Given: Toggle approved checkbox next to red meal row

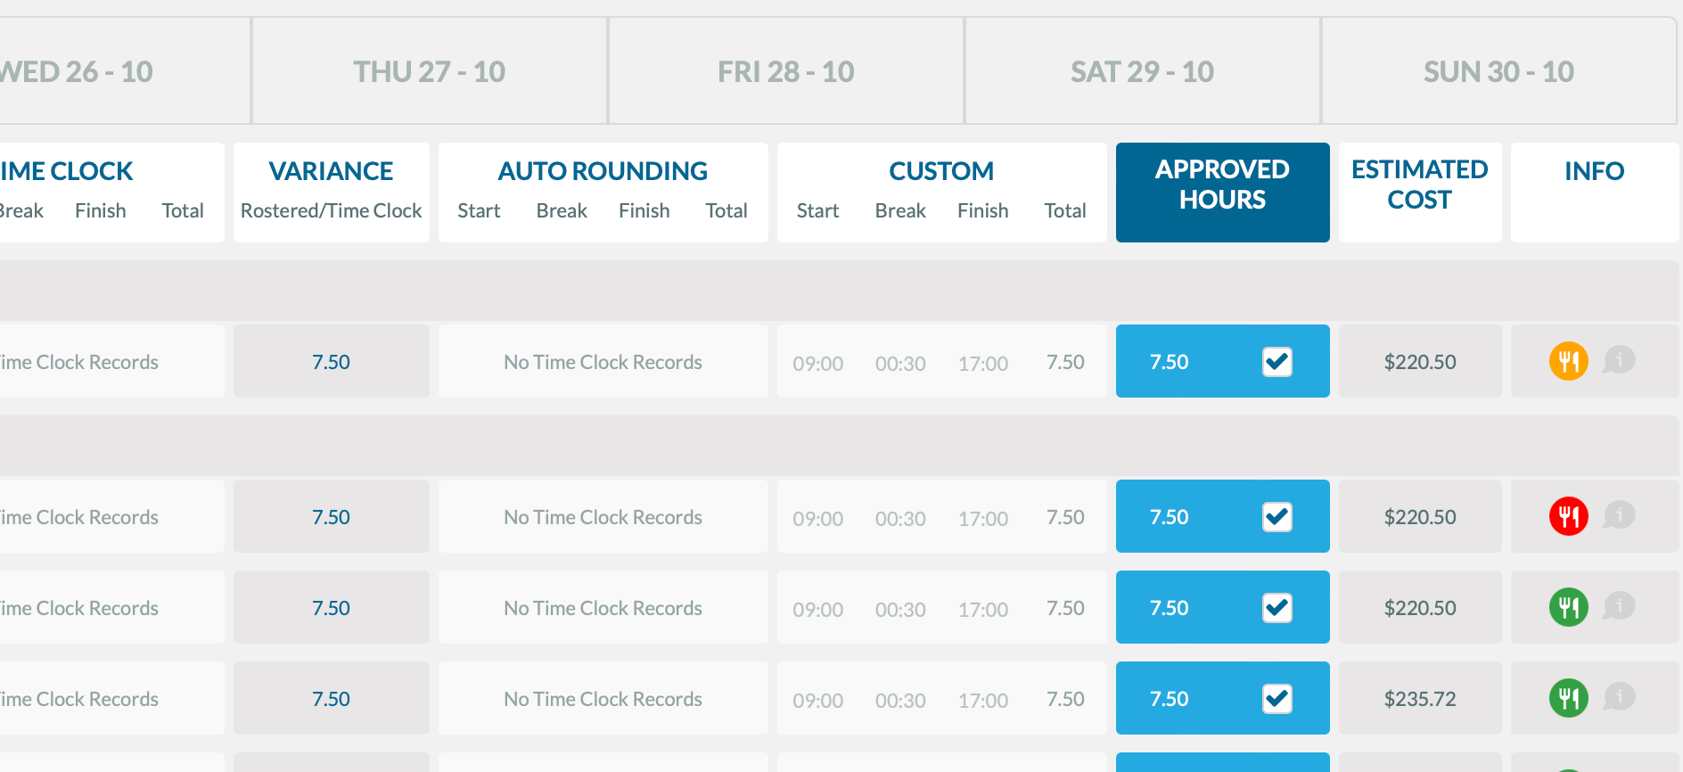Looking at the screenshot, I should coord(1277,516).
